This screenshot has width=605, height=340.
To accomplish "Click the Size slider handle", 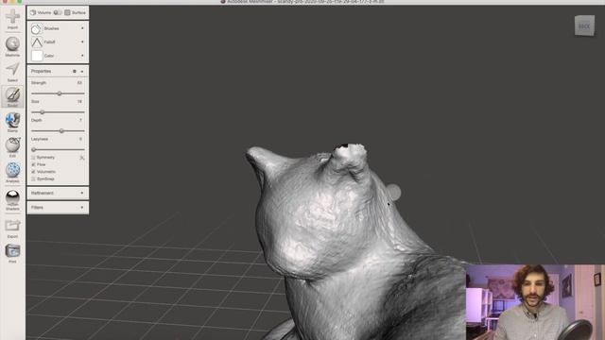I will tap(42, 112).
